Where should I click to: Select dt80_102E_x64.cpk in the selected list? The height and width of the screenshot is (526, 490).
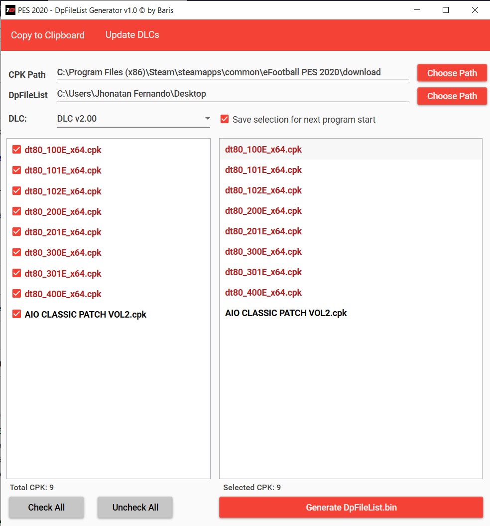click(351, 190)
